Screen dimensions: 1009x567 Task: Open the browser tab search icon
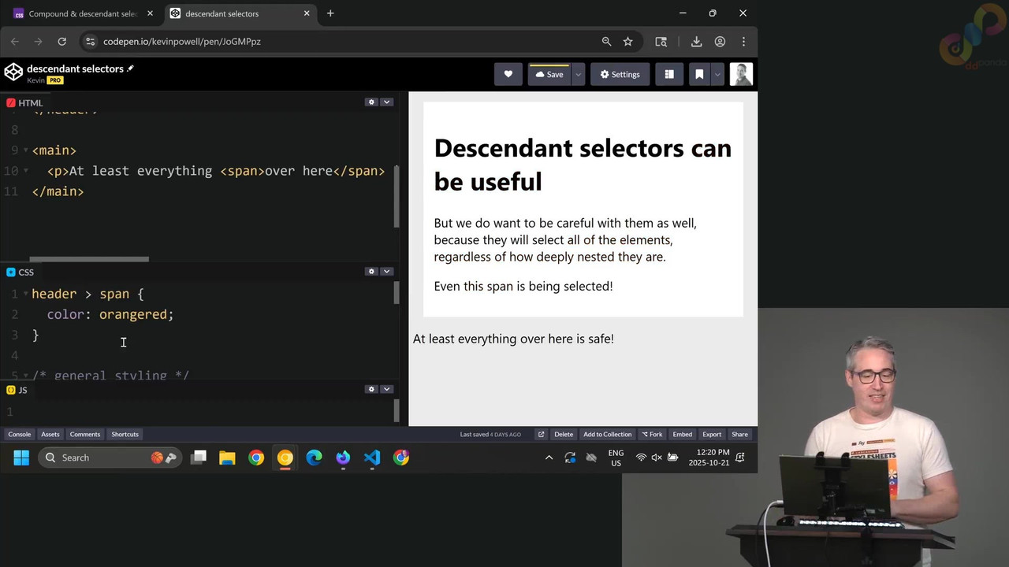click(x=661, y=41)
